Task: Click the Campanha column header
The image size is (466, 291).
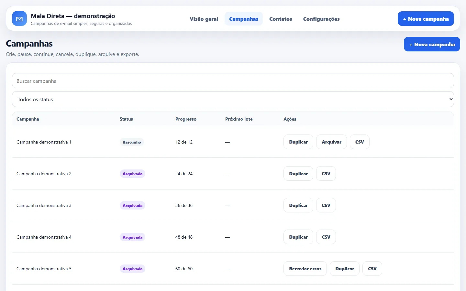Action: pos(28,119)
